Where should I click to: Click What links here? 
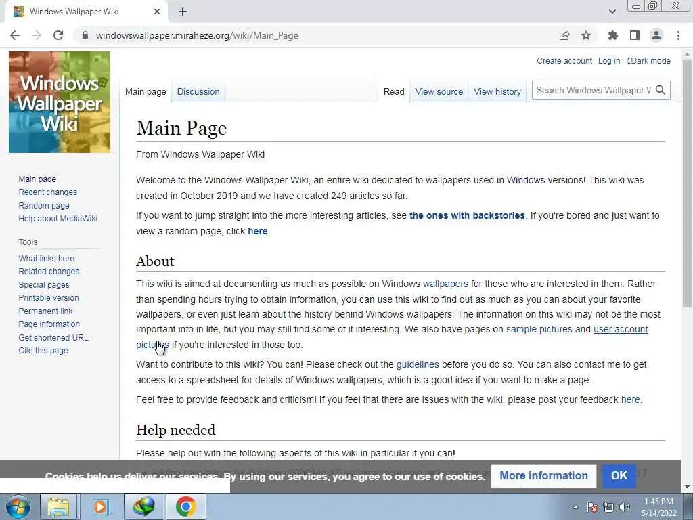pos(47,258)
